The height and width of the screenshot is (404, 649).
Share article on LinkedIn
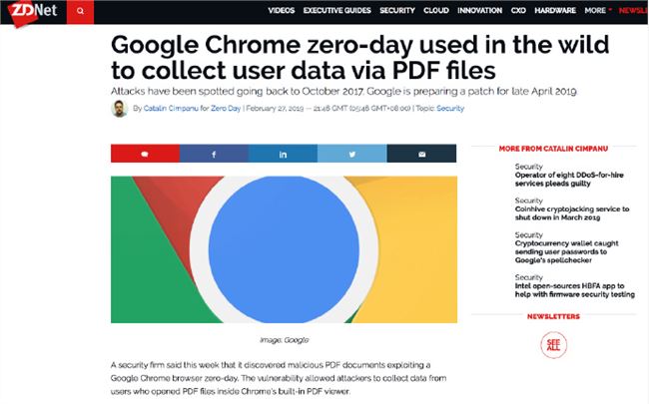click(284, 154)
